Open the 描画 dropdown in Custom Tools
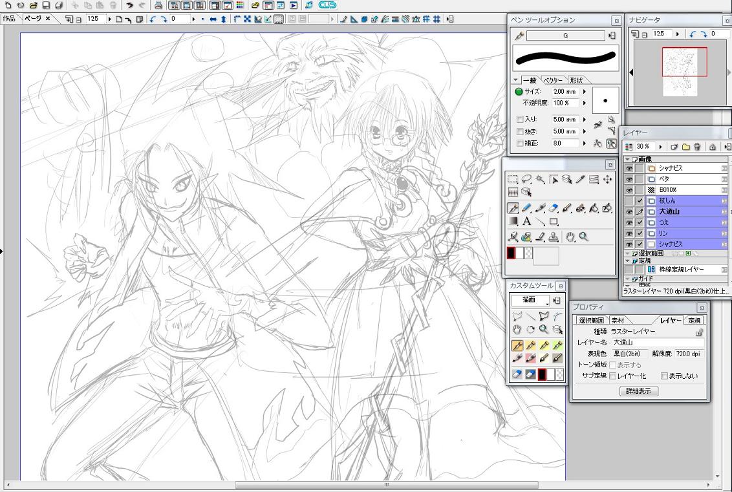The image size is (732, 492). pyautogui.click(x=531, y=300)
